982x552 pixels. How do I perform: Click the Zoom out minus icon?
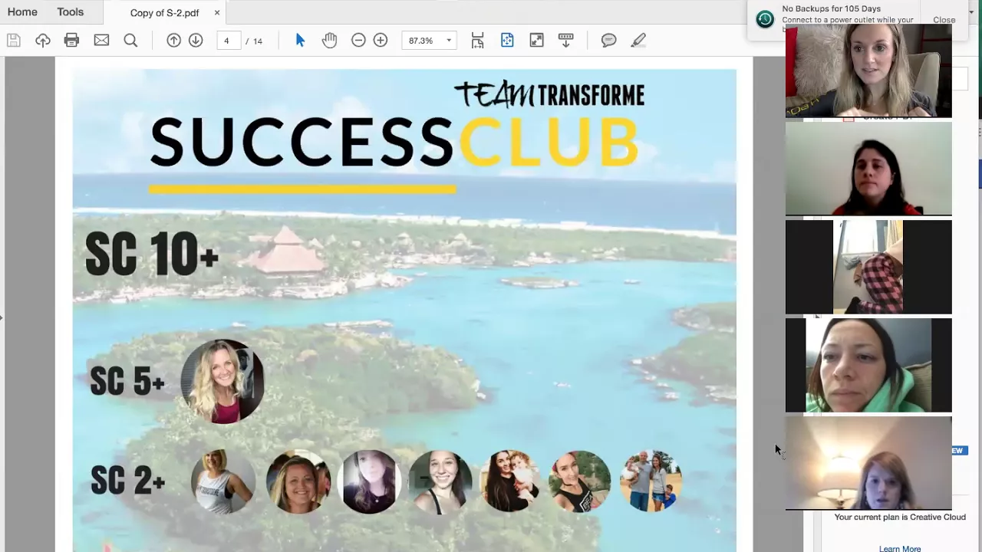(x=358, y=41)
